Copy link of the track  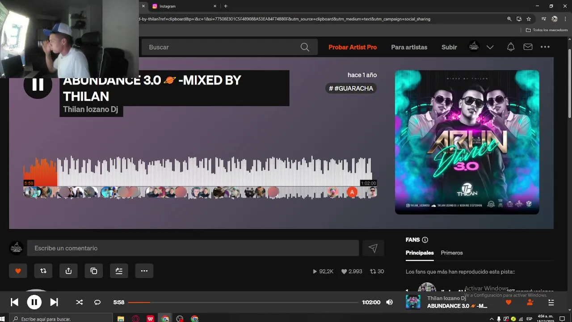(93, 271)
